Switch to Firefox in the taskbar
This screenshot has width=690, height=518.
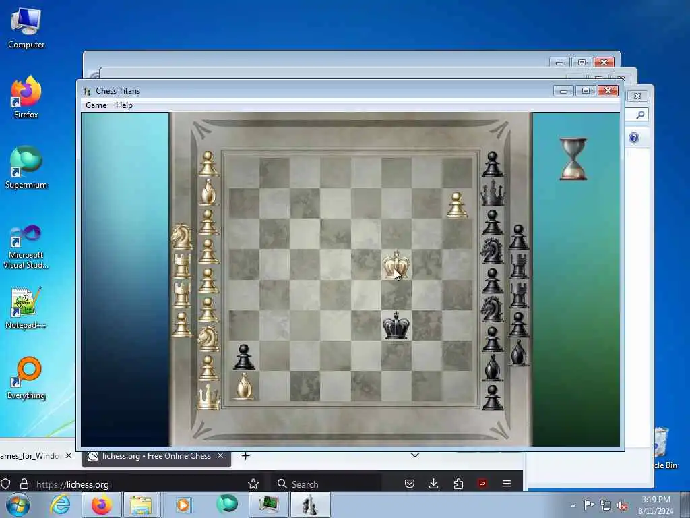101,505
